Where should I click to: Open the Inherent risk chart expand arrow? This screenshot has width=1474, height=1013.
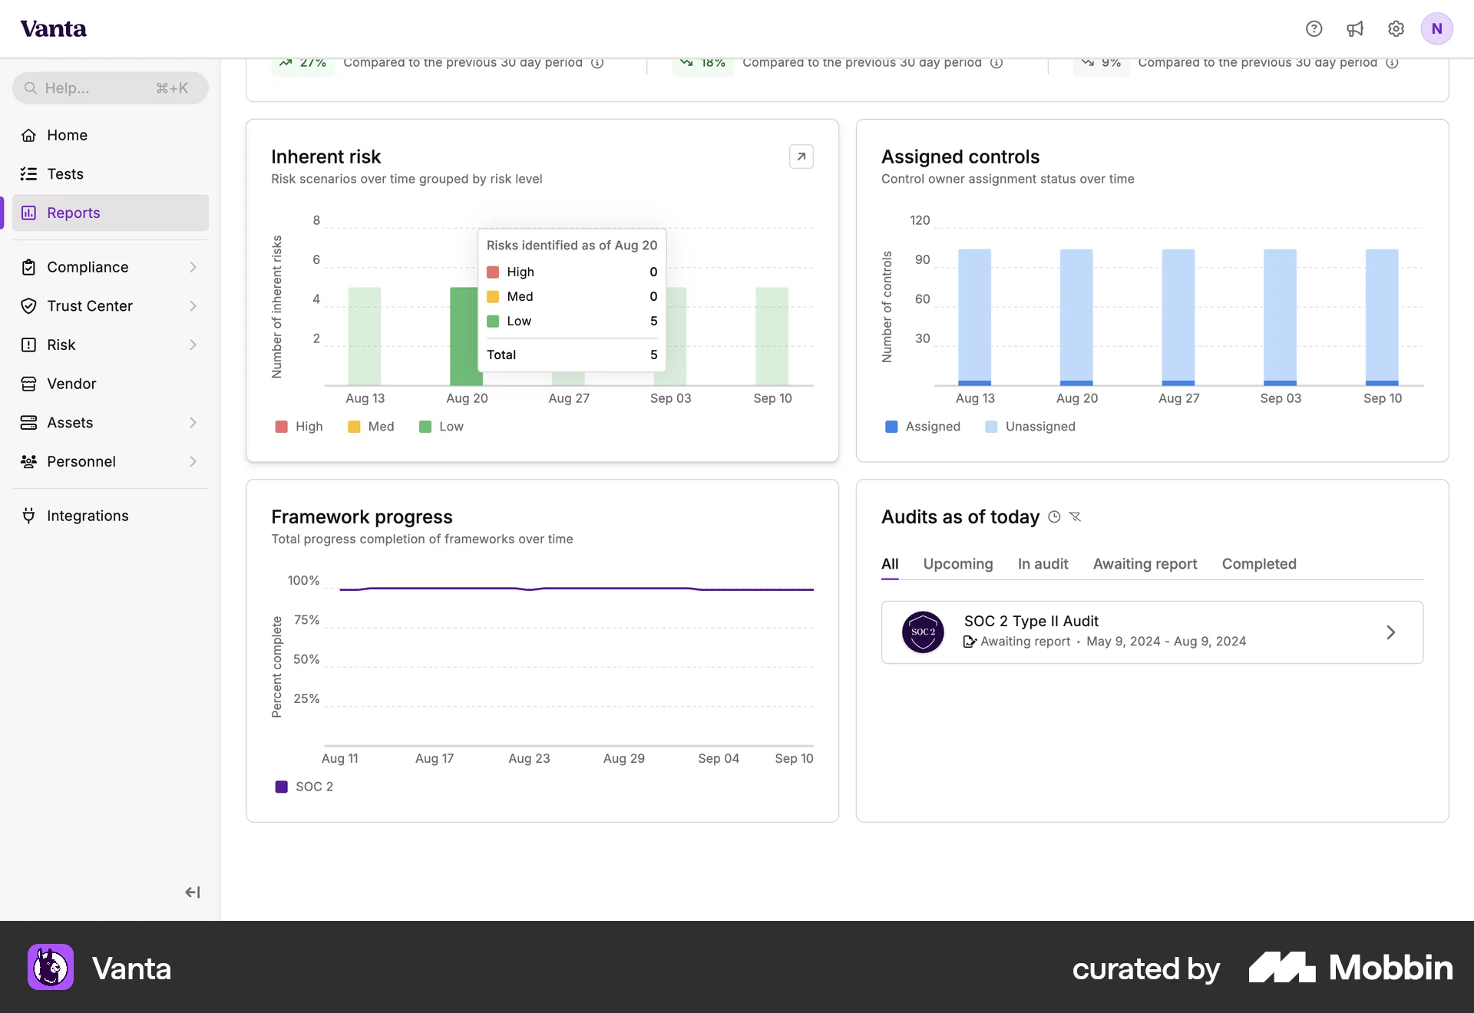click(x=801, y=157)
